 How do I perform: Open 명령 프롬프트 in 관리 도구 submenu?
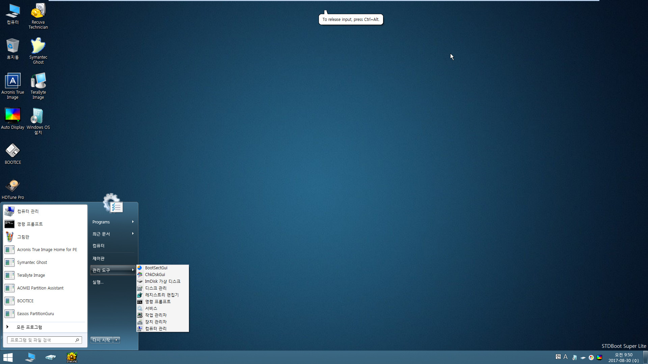(163, 302)
